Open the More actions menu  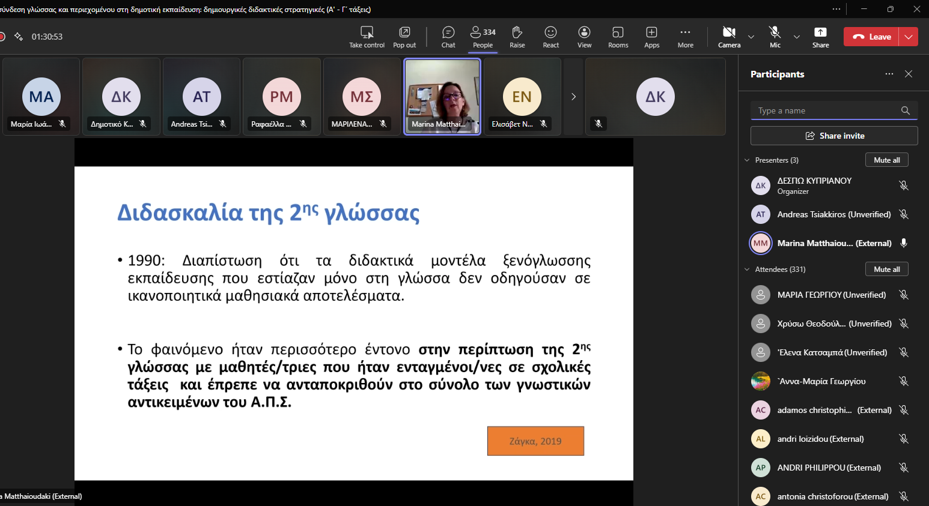click(685, 37)
